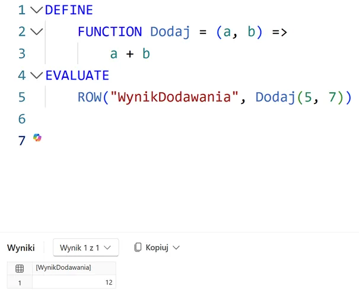This screenshot has width=359, height=293.
Task: Select result row header number 1
Action: (20, 283)
